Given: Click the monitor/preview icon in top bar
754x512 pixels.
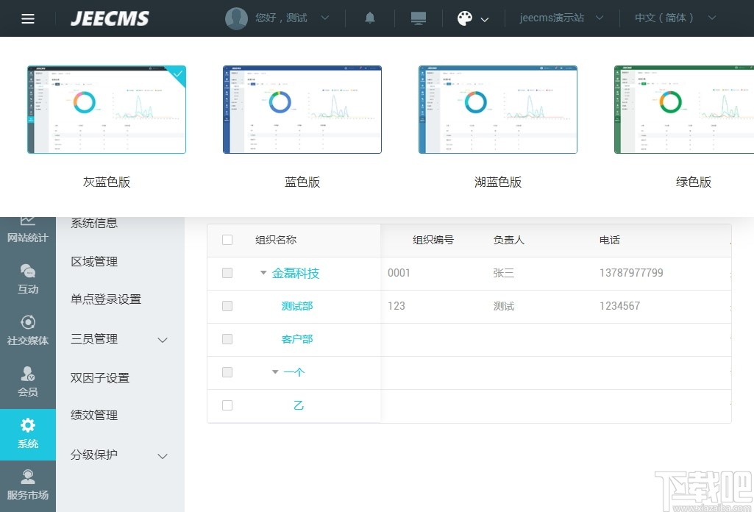Looking at the screenshot, I should (x=418, y=18).
